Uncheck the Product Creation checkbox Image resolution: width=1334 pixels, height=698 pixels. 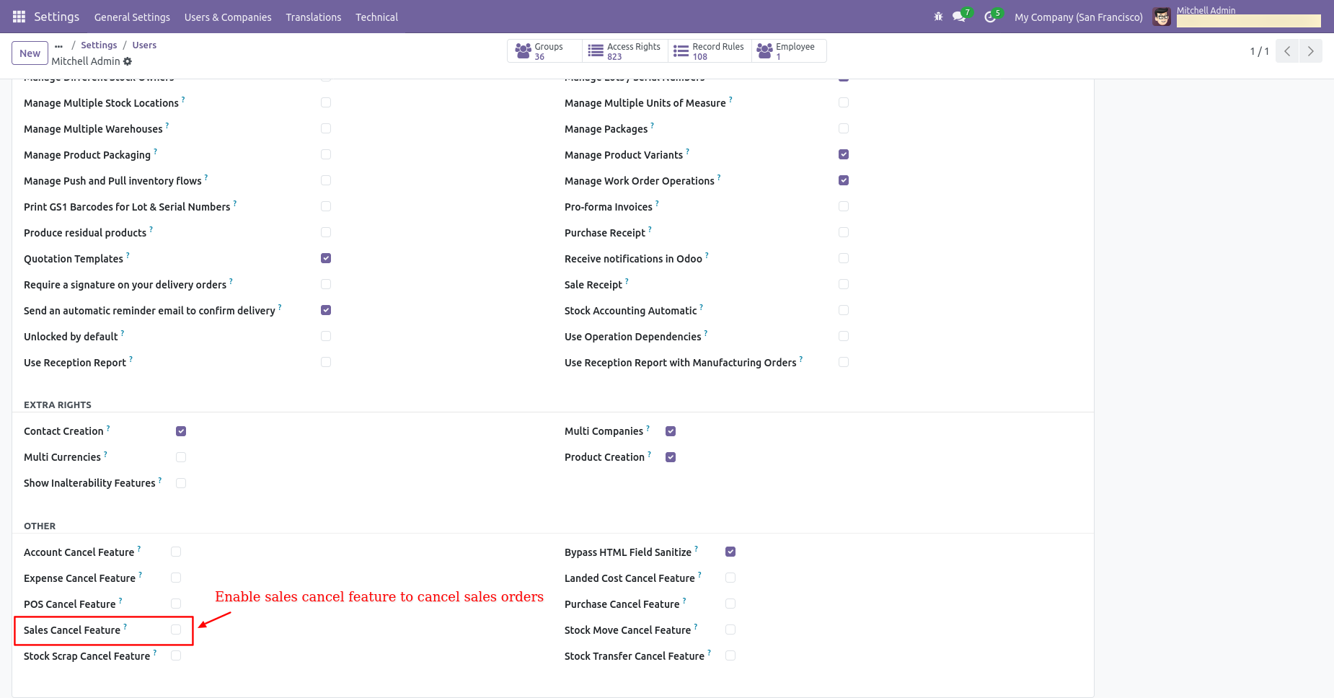[x=671, y=457]
